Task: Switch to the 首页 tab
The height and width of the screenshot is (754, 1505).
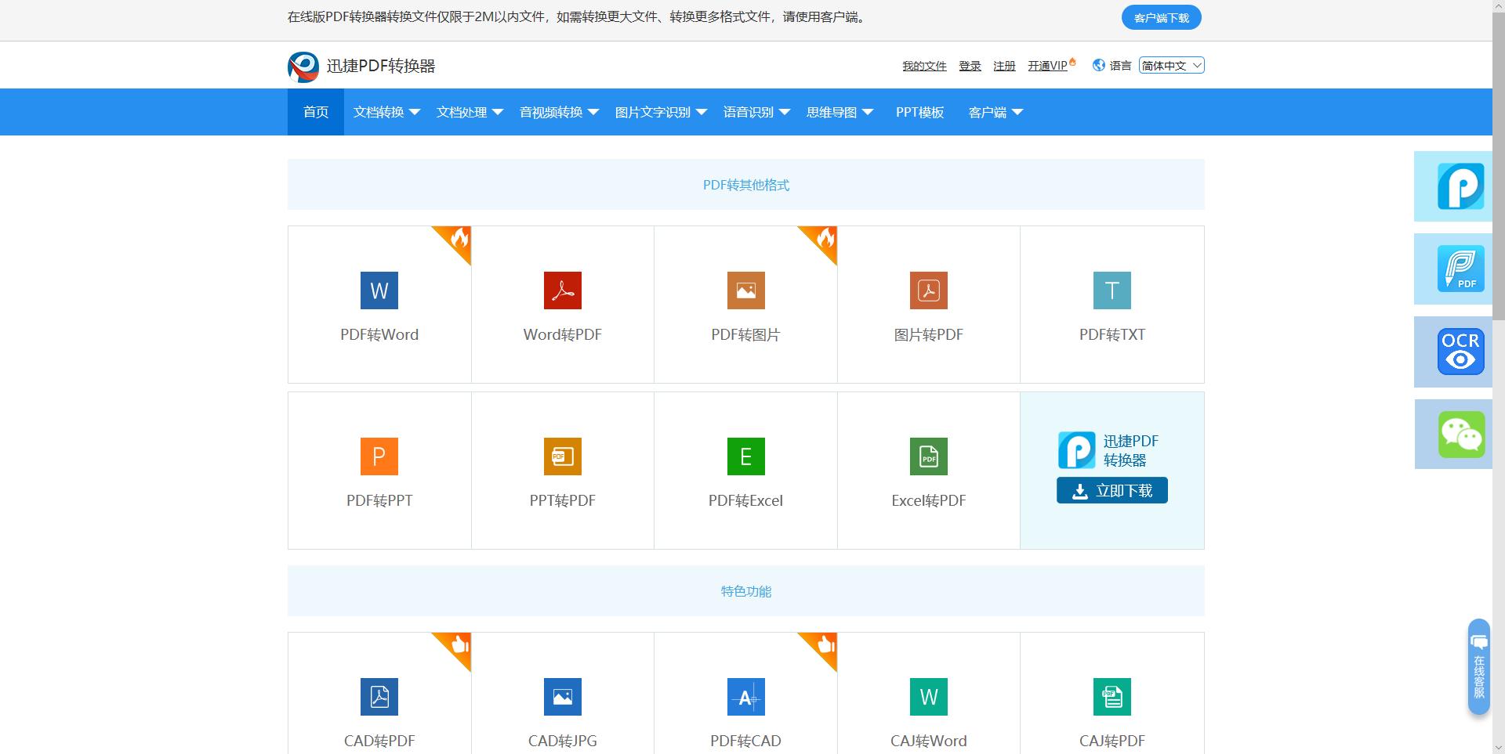Action: [315, 111]
